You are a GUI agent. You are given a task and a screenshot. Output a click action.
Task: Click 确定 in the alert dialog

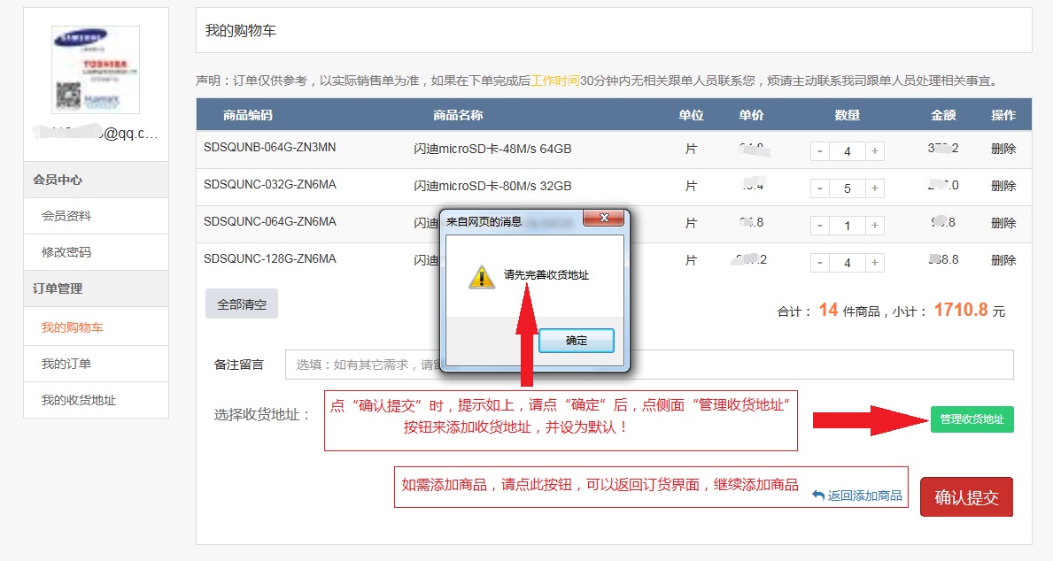click(x=577, y=340)
